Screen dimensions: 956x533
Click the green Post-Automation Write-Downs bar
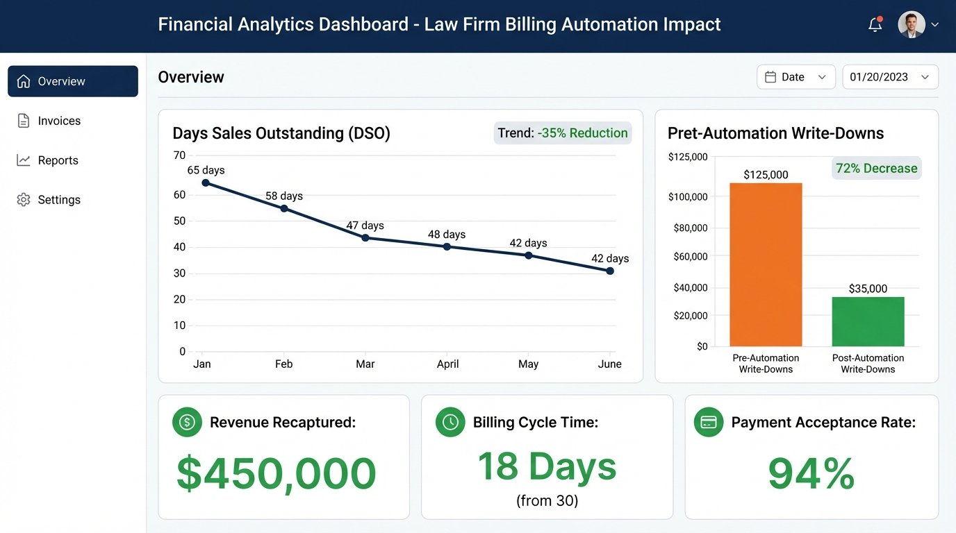point(868,321)
